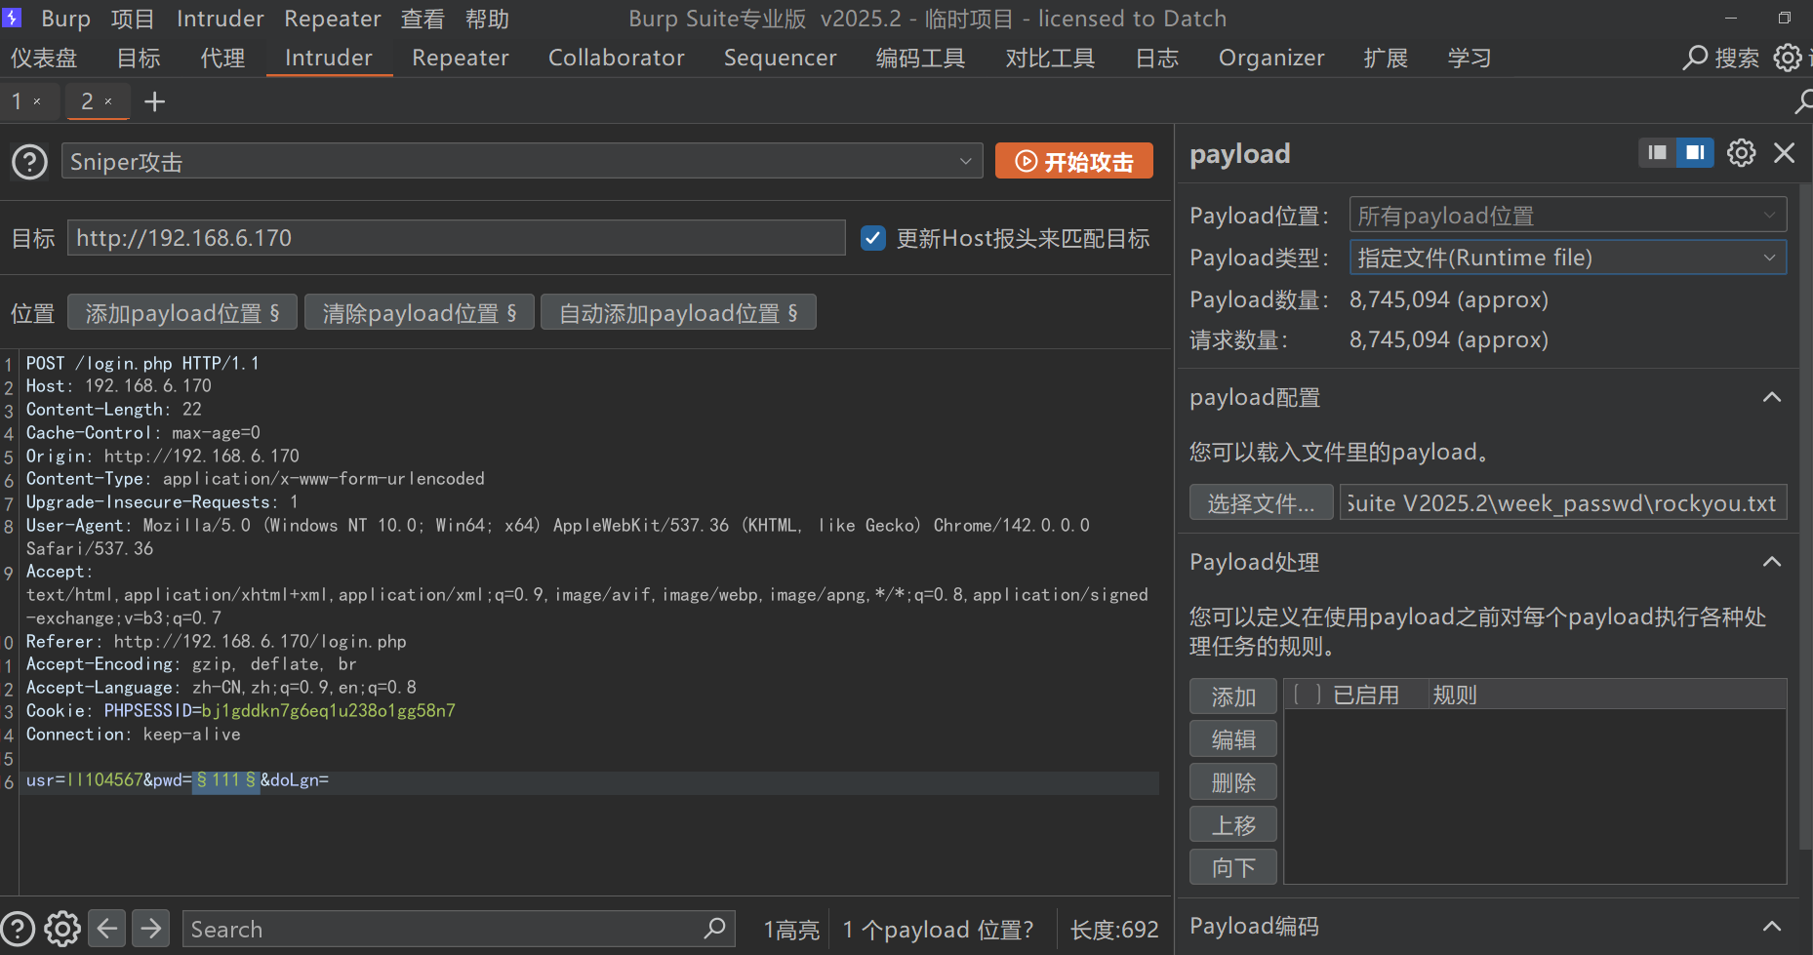Click the help question mark beside attack type
Screen dimensions: 1813x955
tap(29, 162)
